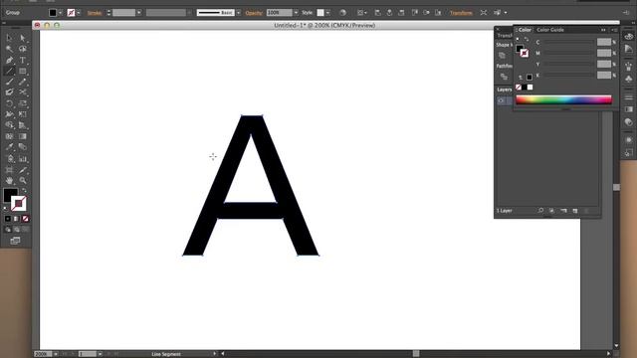This screenshot has height=358, width=637.
Task: Open zoom level dropdown in status bar
Action: pyautogui.click(x=56, y=354)
